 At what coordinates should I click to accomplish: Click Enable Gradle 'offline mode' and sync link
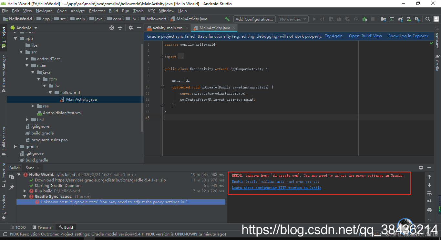point(275,181)
